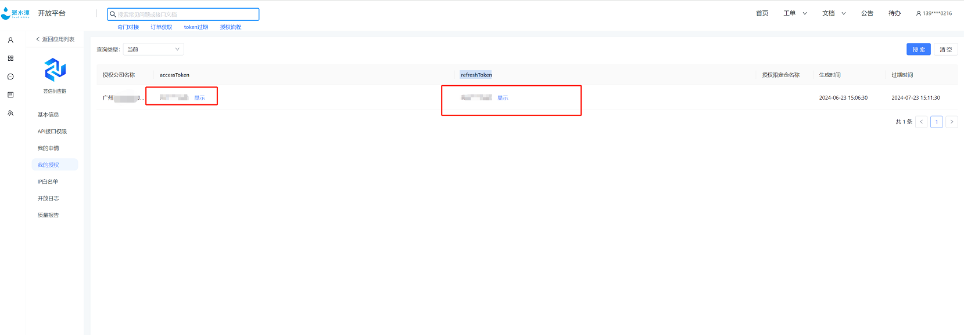Open 公告 in top navigation
Screen dimensions: 964x335
867,13
